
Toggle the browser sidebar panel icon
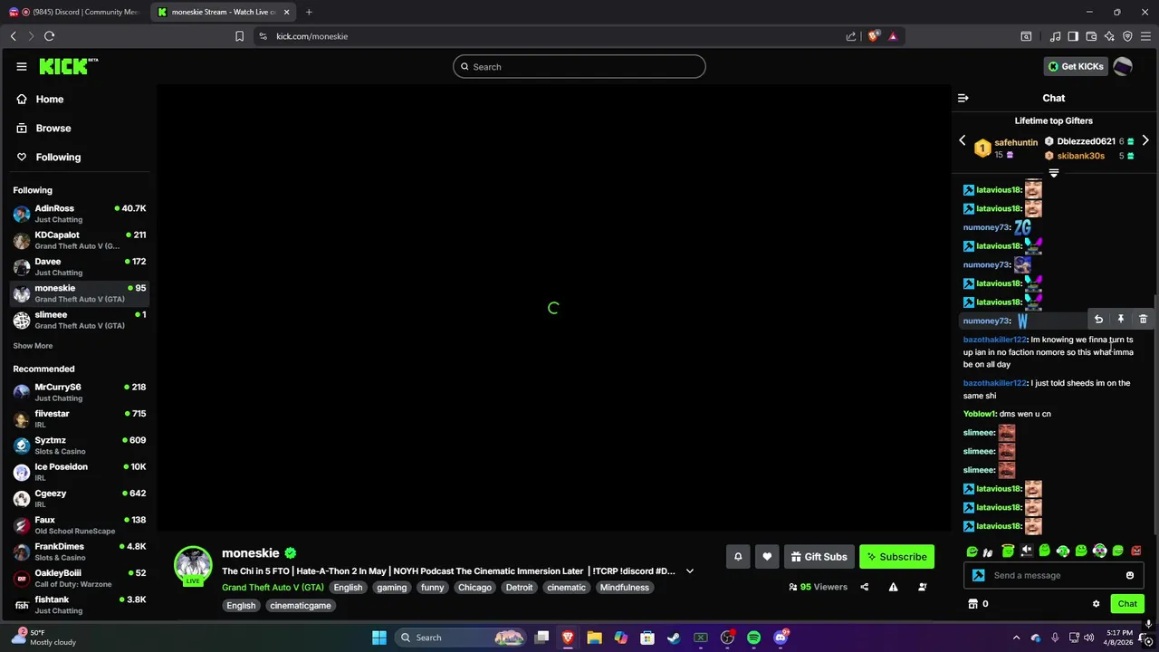point(1073,36)
